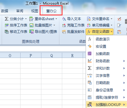
Task: Click the 导入文本 icon
Action: click(x=64, y=19)
